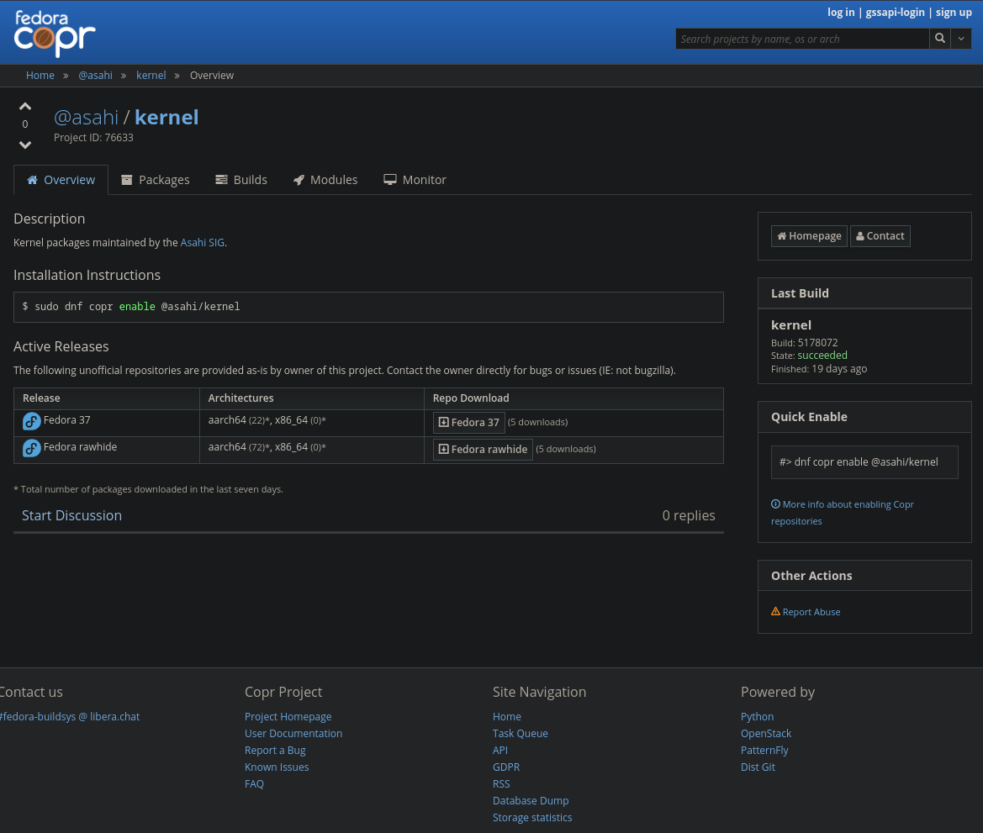Open the Monitor tab
Viewport: 983px width, 833px height.
click(x=415, y=180)
